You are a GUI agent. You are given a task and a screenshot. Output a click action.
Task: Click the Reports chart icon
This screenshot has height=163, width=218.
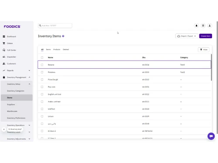click(4, 70)
